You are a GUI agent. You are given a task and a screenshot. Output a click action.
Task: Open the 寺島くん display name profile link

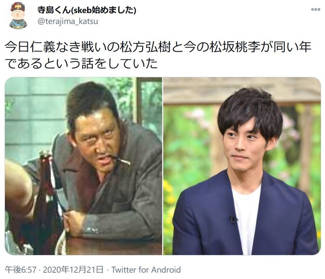click(x=87, y=10)
